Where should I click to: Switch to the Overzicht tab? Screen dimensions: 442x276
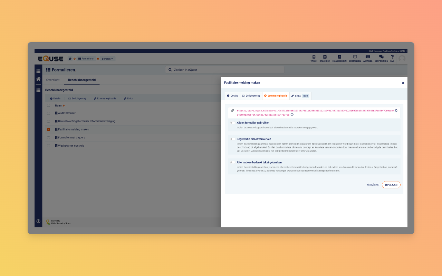click(53, 80)
